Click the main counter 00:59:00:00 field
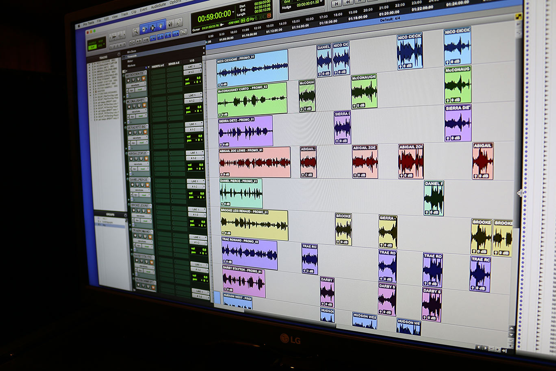Screen dimensions: 556x371 [214, 15]
